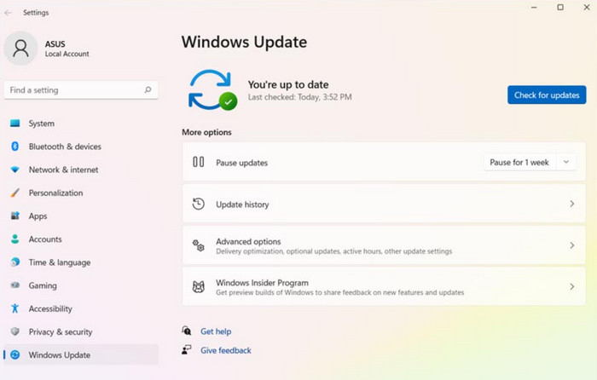Click the Update history clock icon
The image size is (597, 380).
tap(199, 204)
